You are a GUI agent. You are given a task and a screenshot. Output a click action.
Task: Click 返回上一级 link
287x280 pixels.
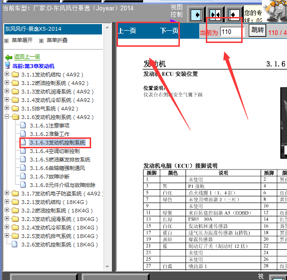(x=27, y=57)
